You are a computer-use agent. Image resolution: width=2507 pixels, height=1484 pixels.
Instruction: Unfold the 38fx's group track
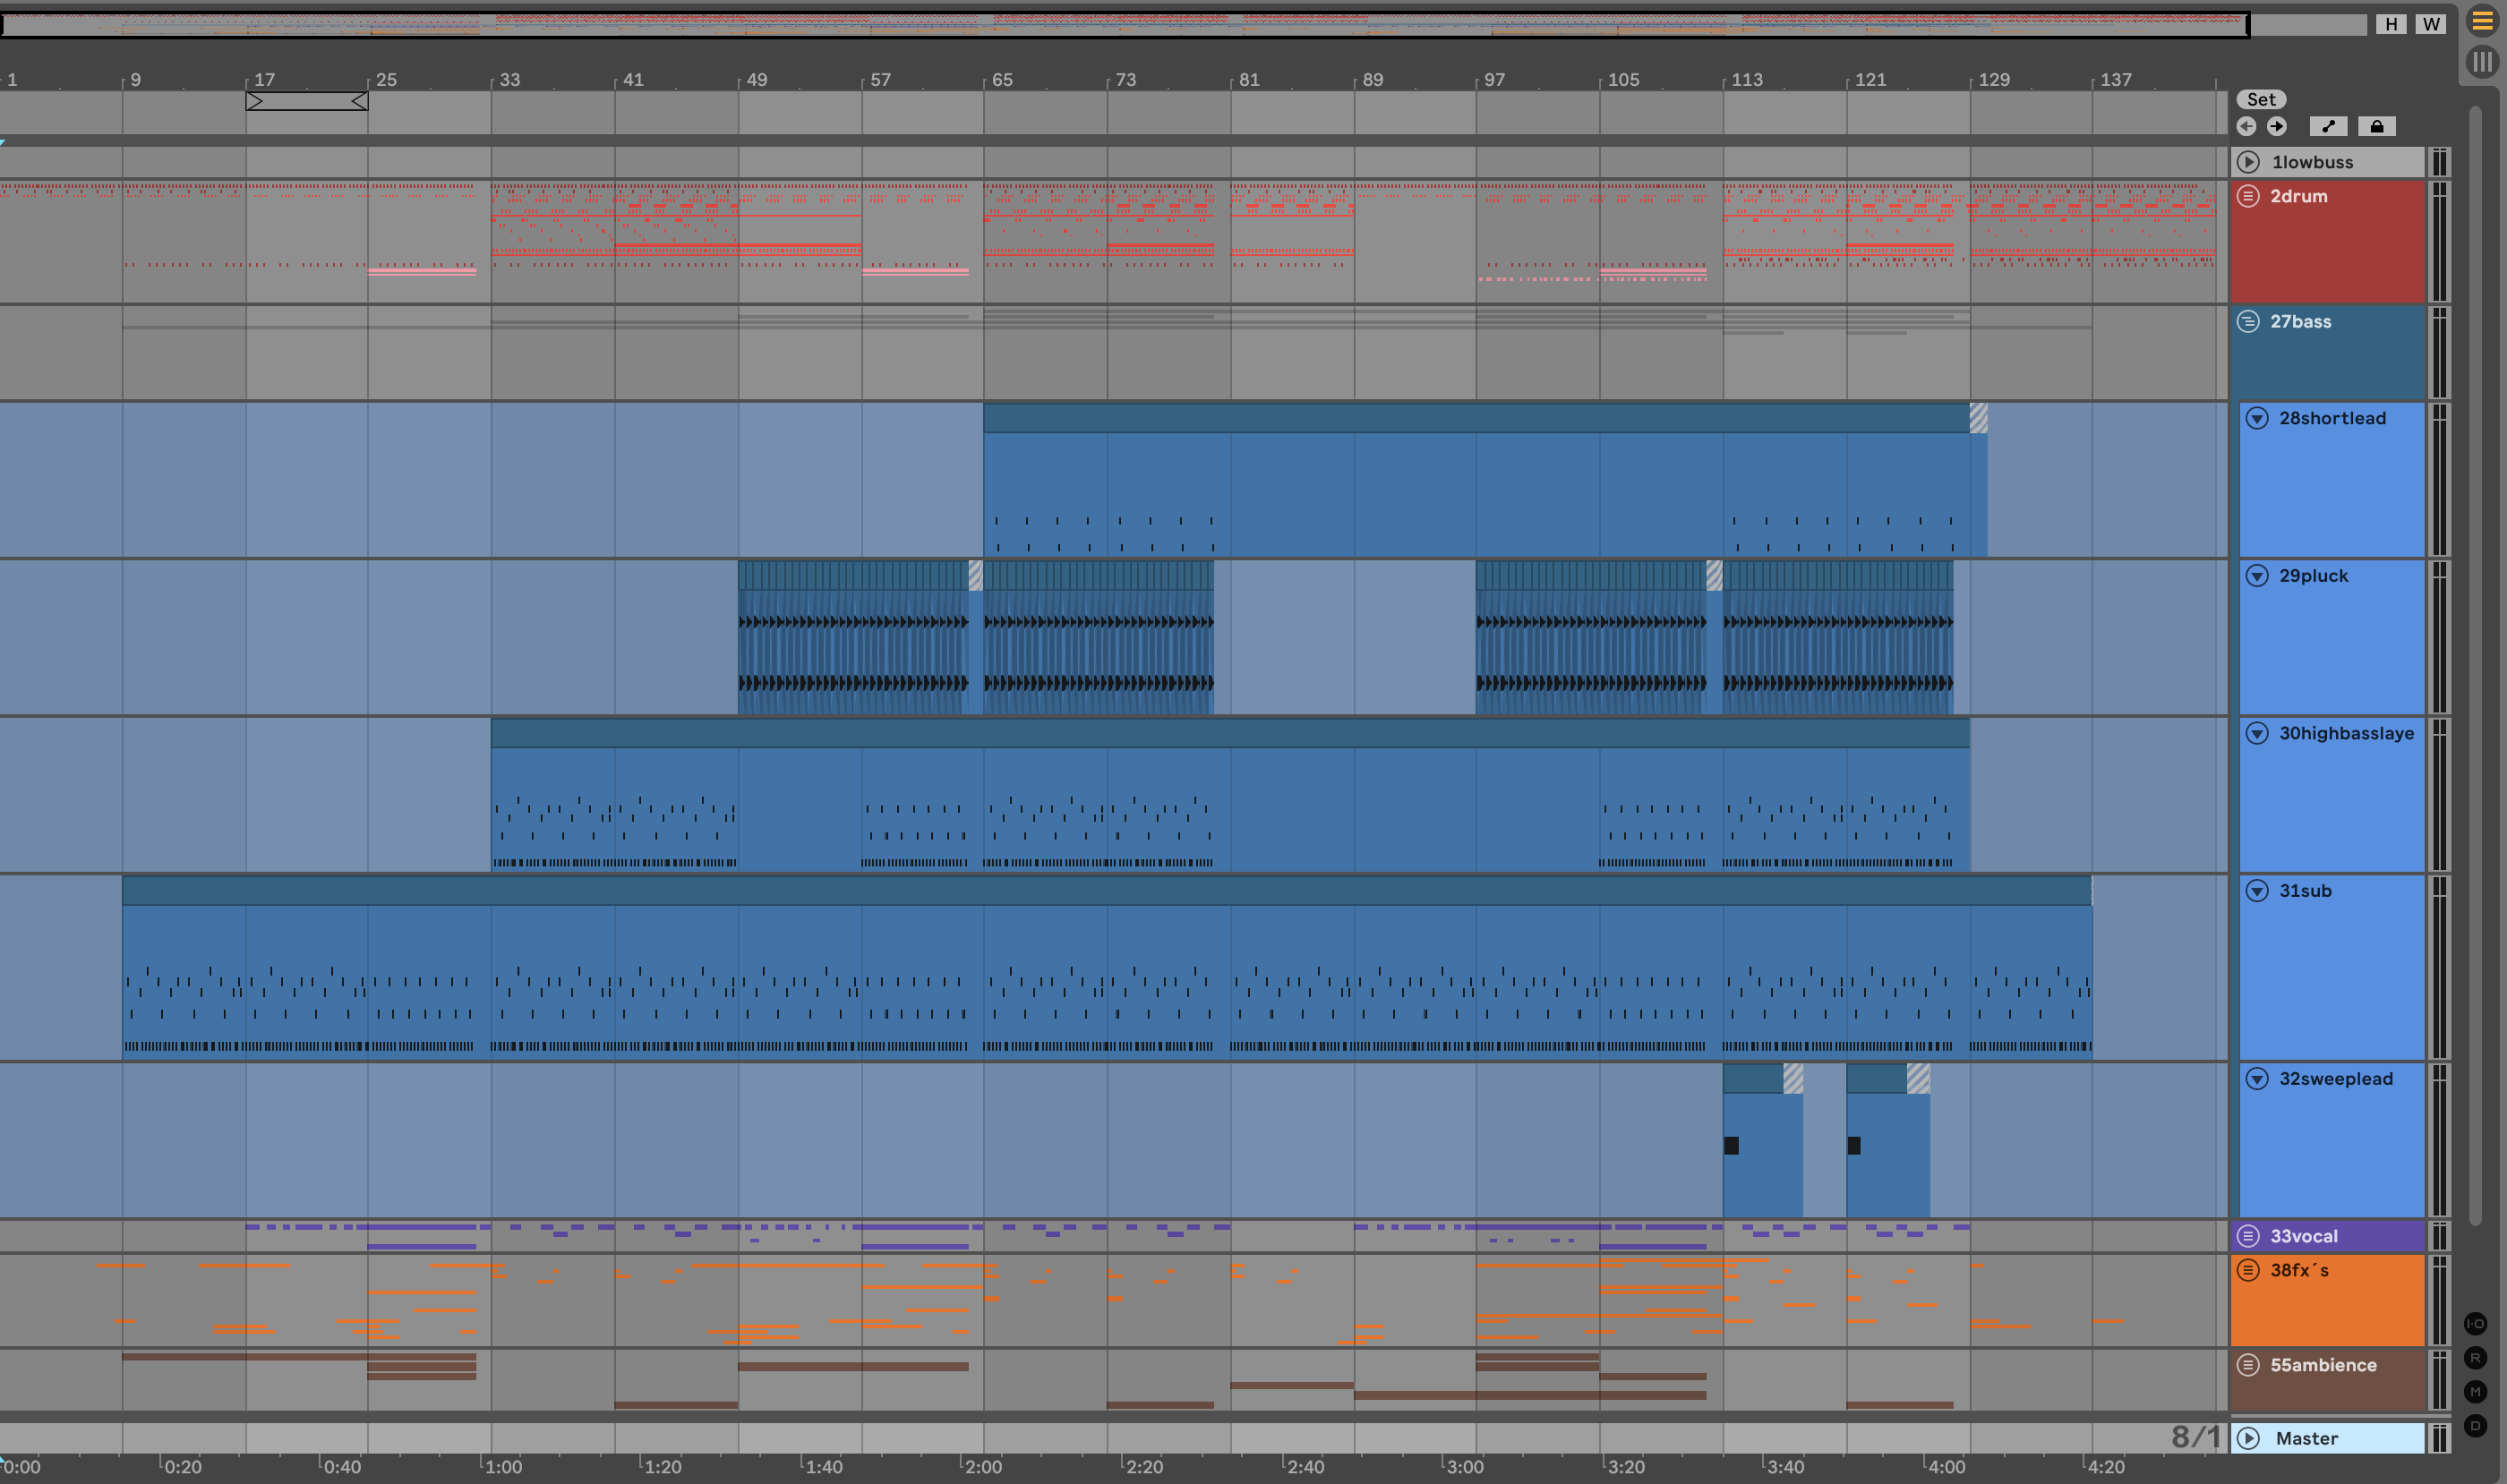coord(2248,1270)
